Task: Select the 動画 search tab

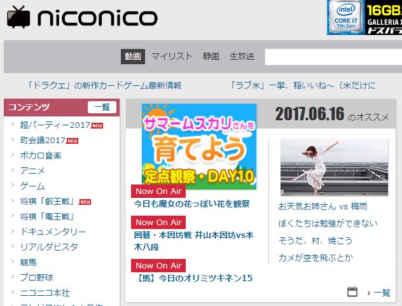Action: coord(133,57)
